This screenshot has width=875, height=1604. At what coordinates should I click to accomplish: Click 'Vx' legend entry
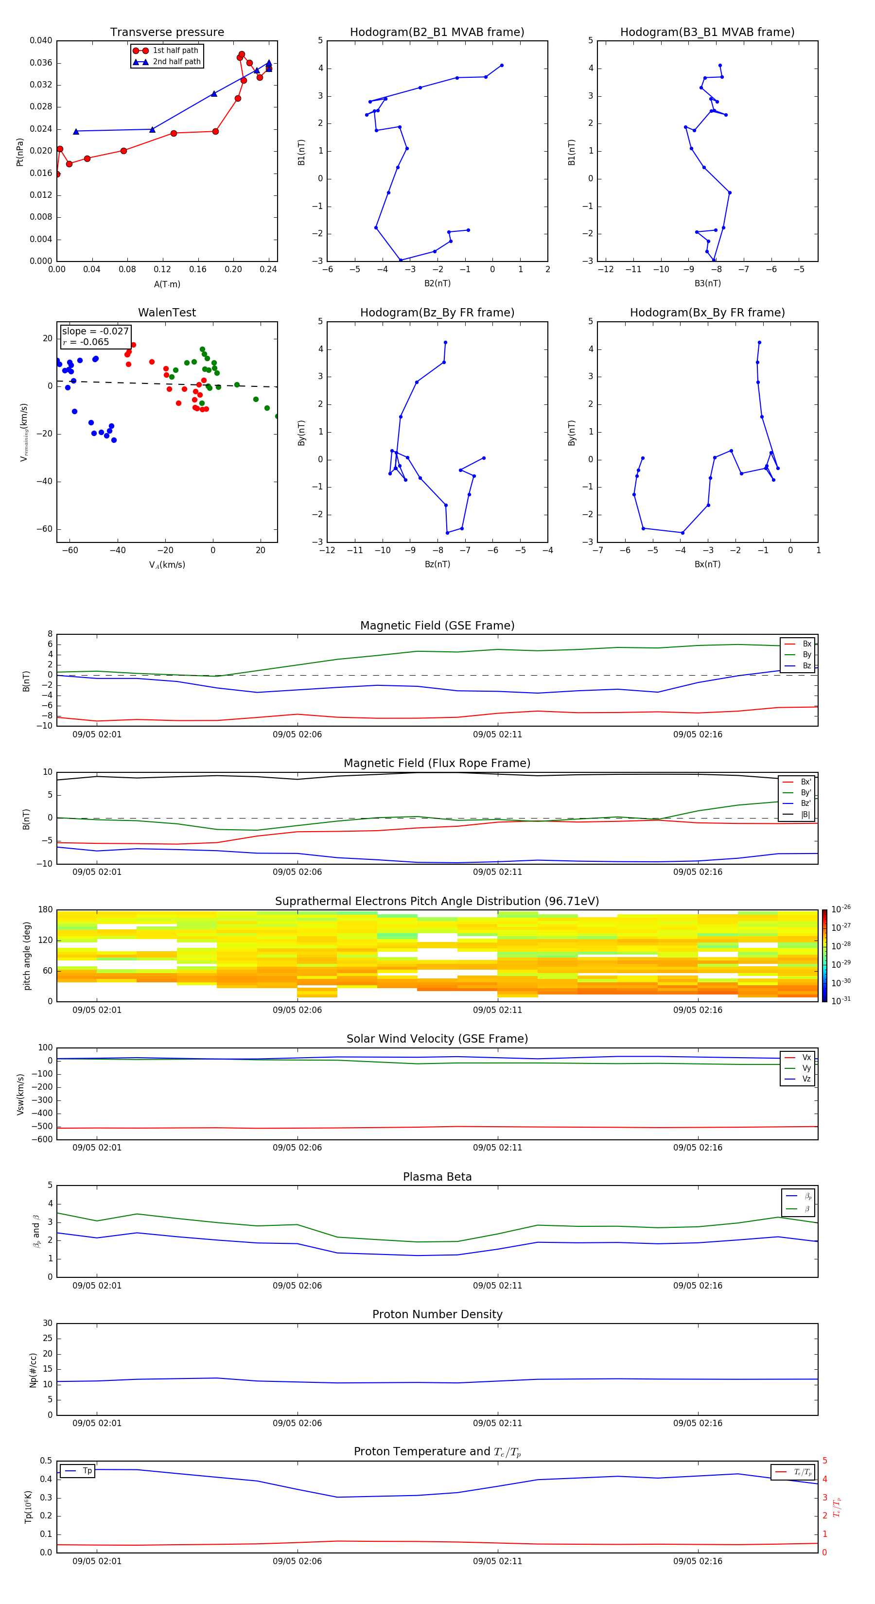[x=798, y=1057]
